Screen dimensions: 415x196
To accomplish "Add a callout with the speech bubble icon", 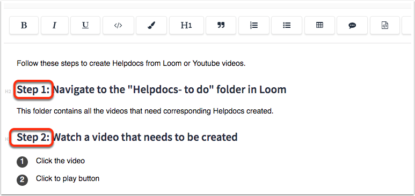I will point(352,25).
